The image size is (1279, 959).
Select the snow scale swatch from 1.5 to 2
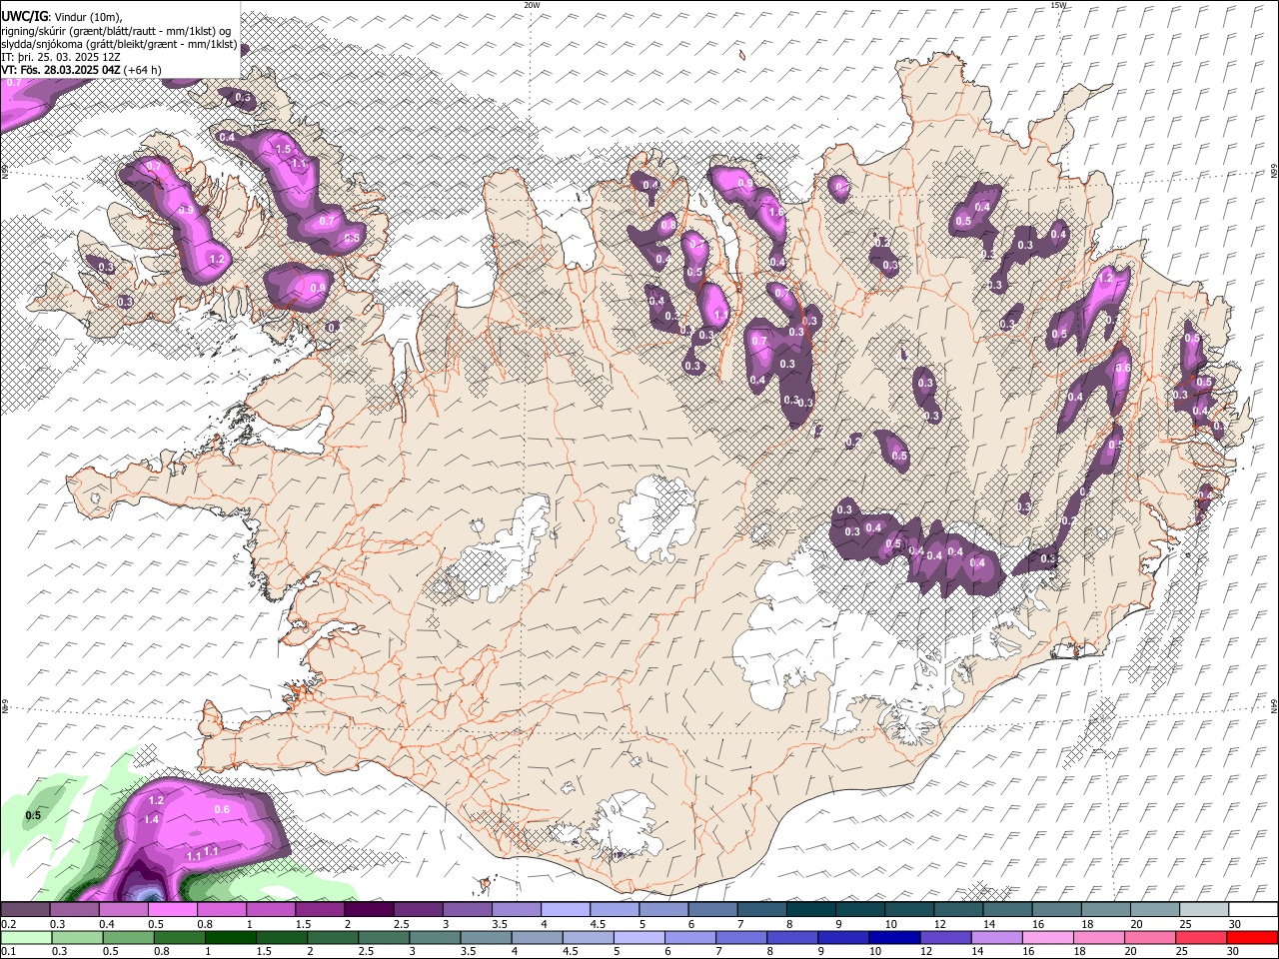321,910
